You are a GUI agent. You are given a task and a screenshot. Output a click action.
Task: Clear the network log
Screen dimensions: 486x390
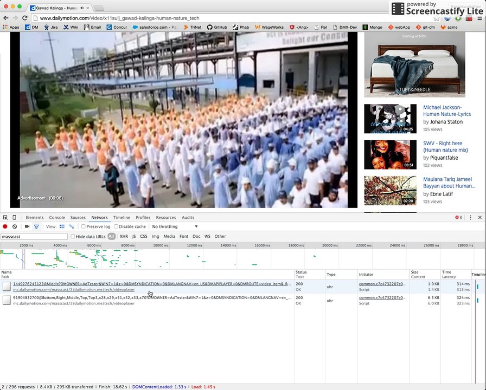(x=15, y=226)
